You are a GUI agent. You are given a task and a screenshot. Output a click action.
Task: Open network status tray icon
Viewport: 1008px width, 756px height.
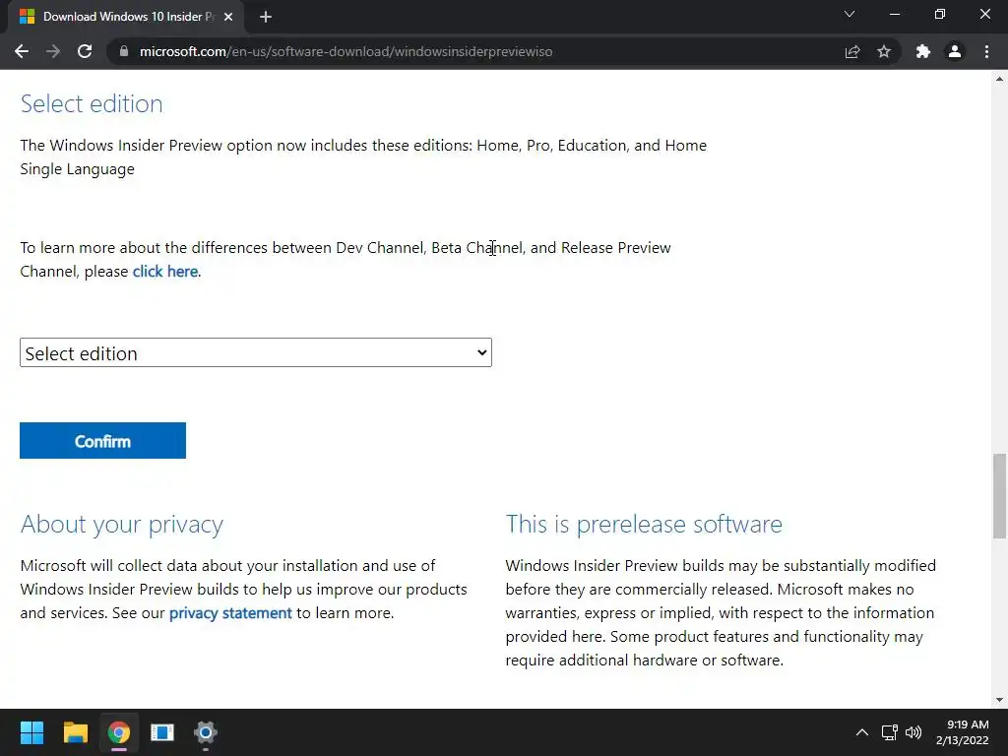pos(890,732)
